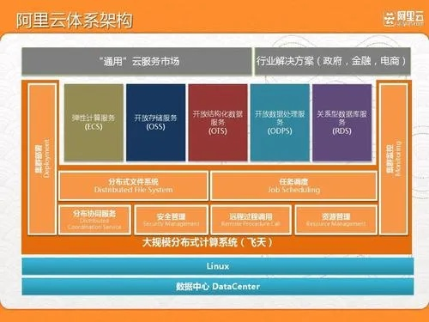Screen dimensions: 429x322
Task: Click the Remote Procedure Call box
Action: pos(251,220)
